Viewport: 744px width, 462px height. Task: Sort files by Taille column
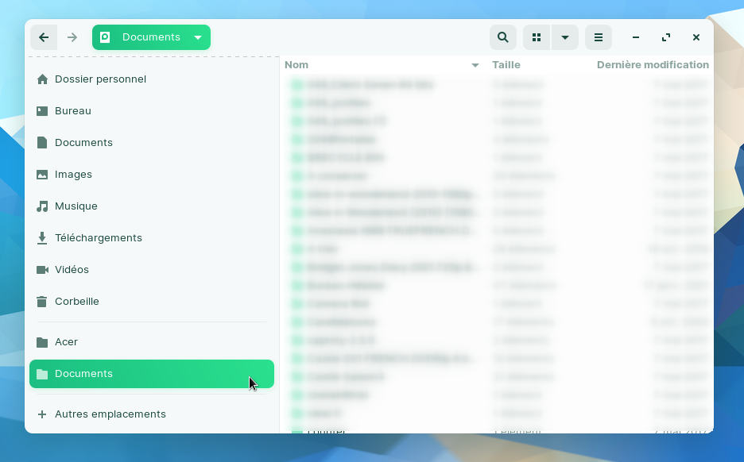point(506,65)
